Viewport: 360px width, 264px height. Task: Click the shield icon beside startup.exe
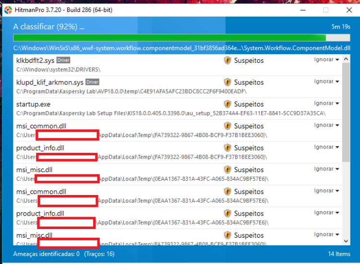228,104
